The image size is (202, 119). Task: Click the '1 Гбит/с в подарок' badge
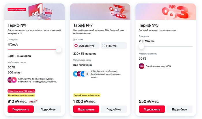(17, 10)
